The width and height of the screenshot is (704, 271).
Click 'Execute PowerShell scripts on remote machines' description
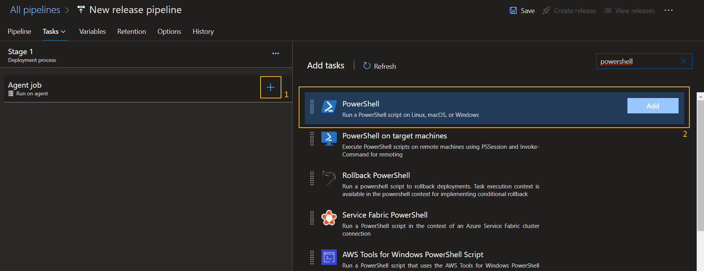(x=441, y=151)
